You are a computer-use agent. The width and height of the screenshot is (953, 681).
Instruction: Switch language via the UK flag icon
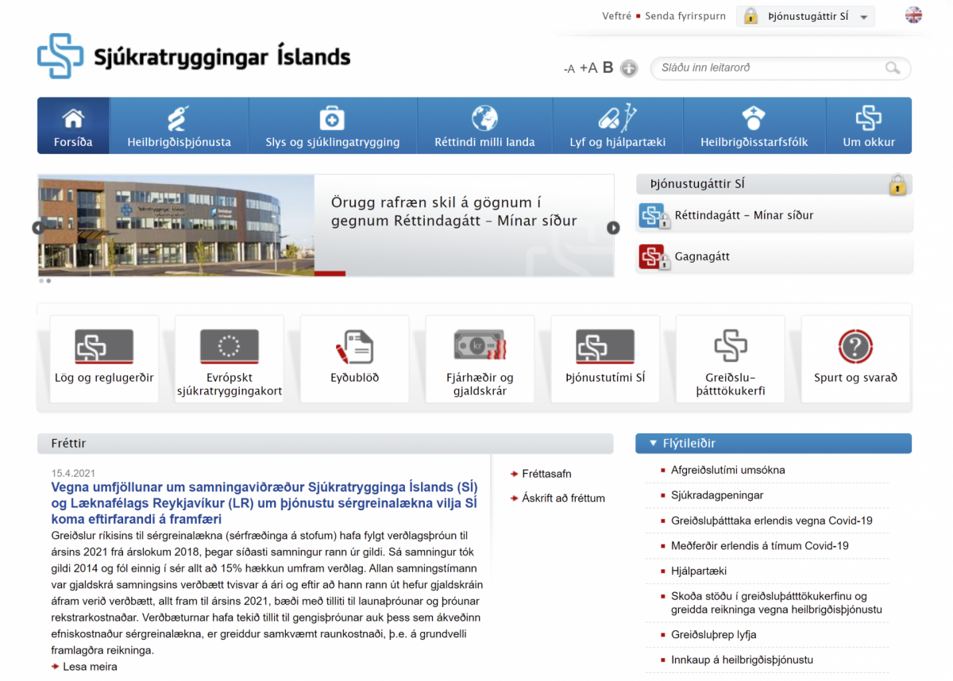point(913,15)
